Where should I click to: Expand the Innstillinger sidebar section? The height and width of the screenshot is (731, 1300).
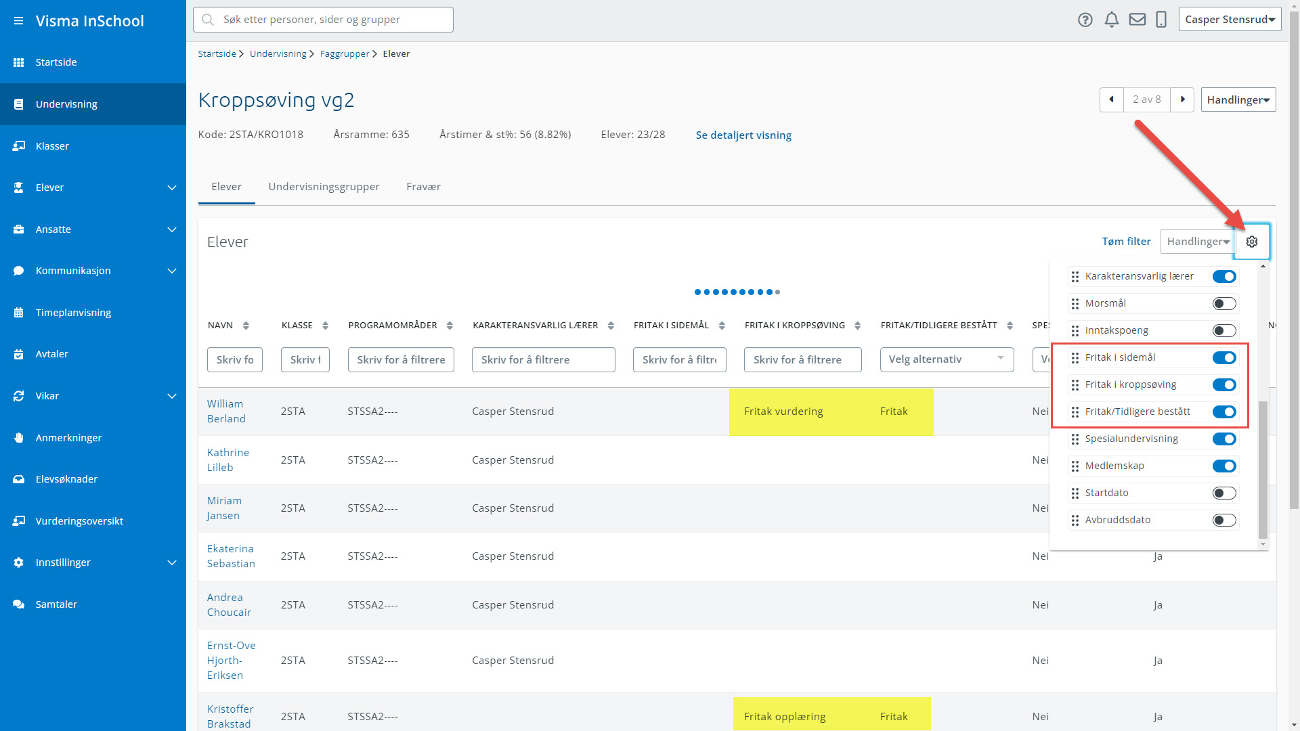pyautogui.click(x=172, y=562)
